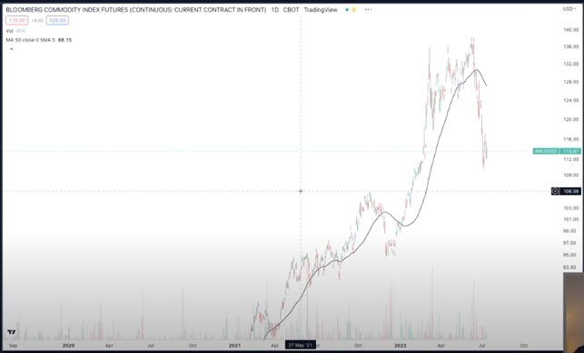The image size is (584, 353).
Task: Click the red 110.00 sell price button
Action: pos(16,21)
